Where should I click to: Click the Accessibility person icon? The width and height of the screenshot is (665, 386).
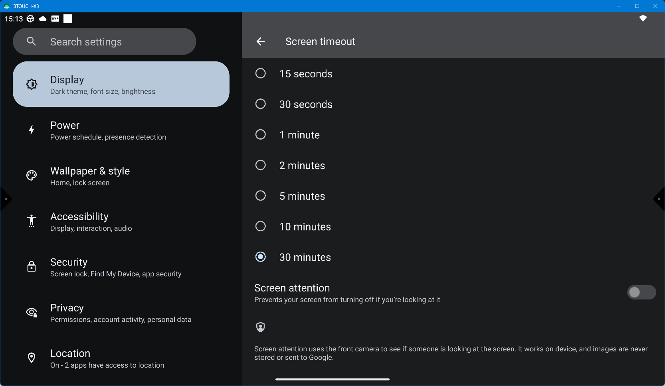pyautogui.click(x=32, y=221)
